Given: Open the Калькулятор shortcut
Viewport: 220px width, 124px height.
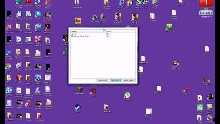Looking at the screenshot, I should (x=9, y=104).
